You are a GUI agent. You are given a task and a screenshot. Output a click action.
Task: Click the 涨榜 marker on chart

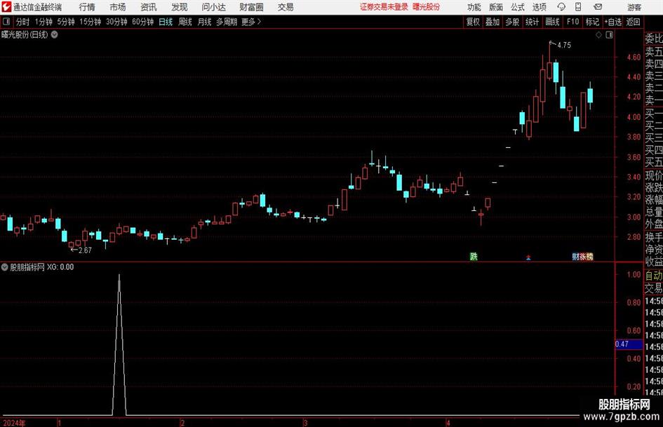point(586,256)
